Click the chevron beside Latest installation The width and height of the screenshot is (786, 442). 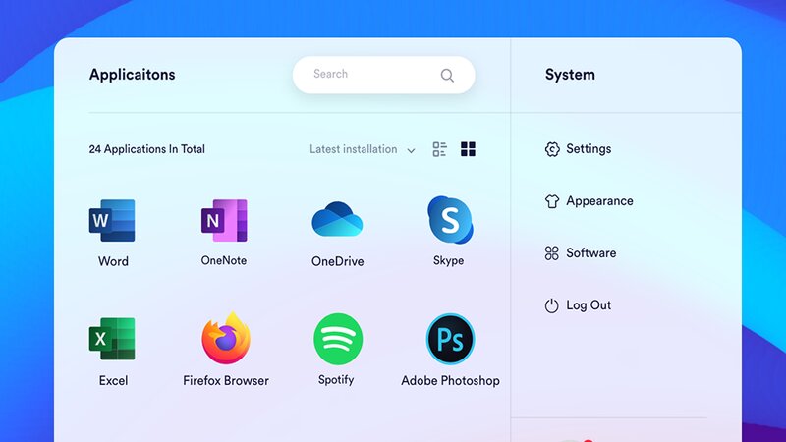(x=411, y=150)
